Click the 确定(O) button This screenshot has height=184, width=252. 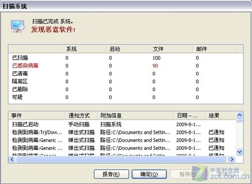(149, 174)
